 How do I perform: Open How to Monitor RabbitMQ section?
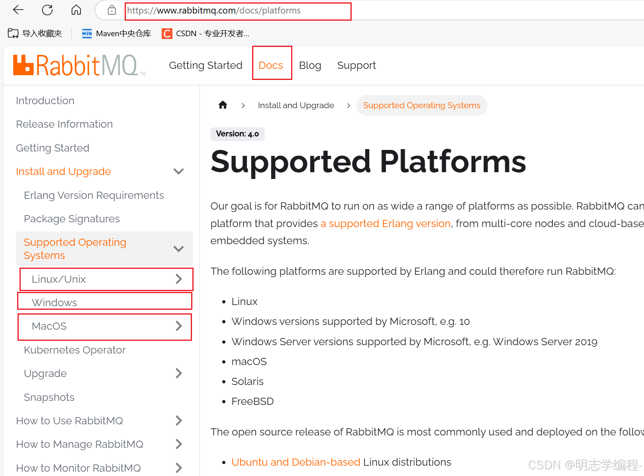click(78, 468)
